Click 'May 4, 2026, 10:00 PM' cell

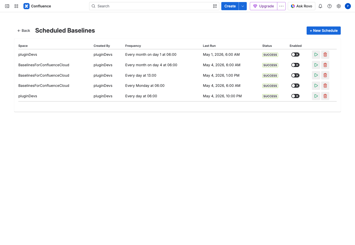click(x=222, y=96)
